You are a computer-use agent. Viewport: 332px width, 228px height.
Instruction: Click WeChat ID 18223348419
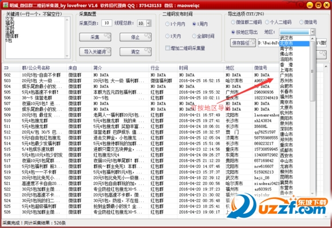pyautogui.click(x=266, y=98)
